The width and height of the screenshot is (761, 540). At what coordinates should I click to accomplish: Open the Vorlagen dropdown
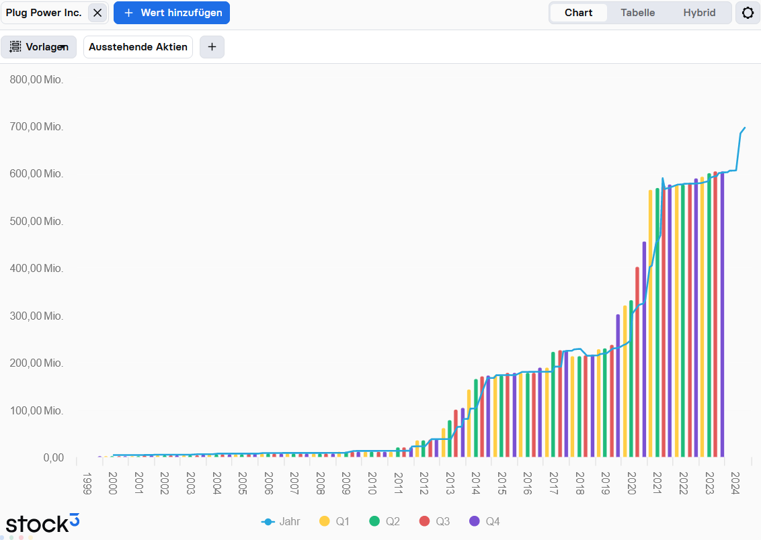click(x=39, y=47)
